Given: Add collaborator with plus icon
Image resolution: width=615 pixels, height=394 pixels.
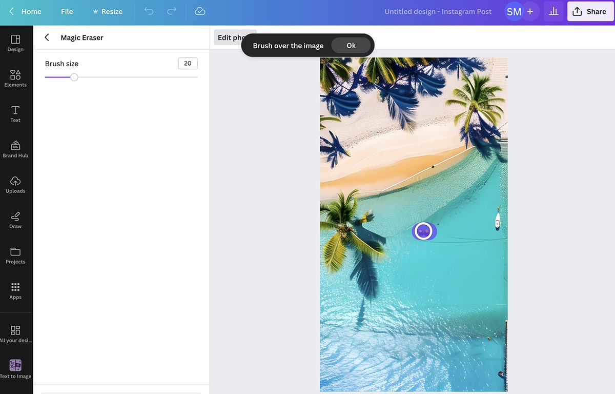Looking at the screenshot, I should (530, 11).
